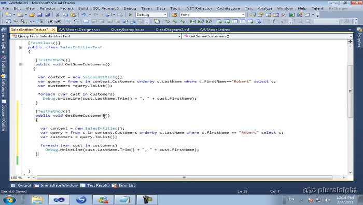This screenshot has width=363, height=205.
Task: Click the horizontal scrollbar of the editor
Action: pyautogui.click(x=185, y=177)
